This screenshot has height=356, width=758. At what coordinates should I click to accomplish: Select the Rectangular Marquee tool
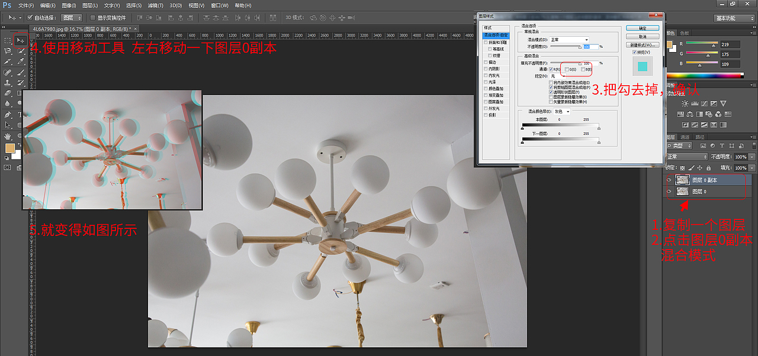[8, 40]
